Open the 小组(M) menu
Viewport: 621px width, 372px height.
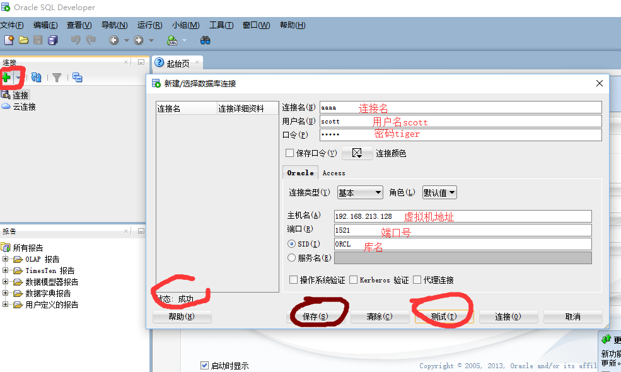[x=186, y=25]
